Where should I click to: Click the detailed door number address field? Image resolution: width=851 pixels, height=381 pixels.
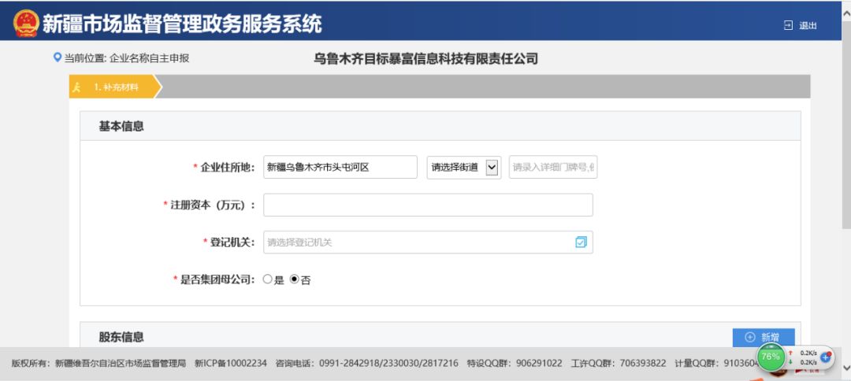553,167
